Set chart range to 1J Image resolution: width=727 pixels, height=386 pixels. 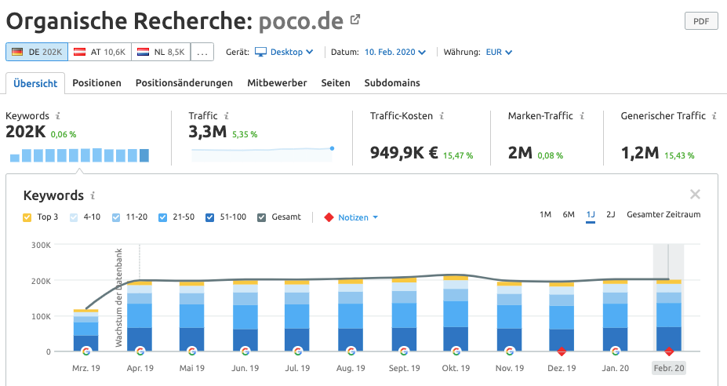pyautogui.click(x=591, y=214)
